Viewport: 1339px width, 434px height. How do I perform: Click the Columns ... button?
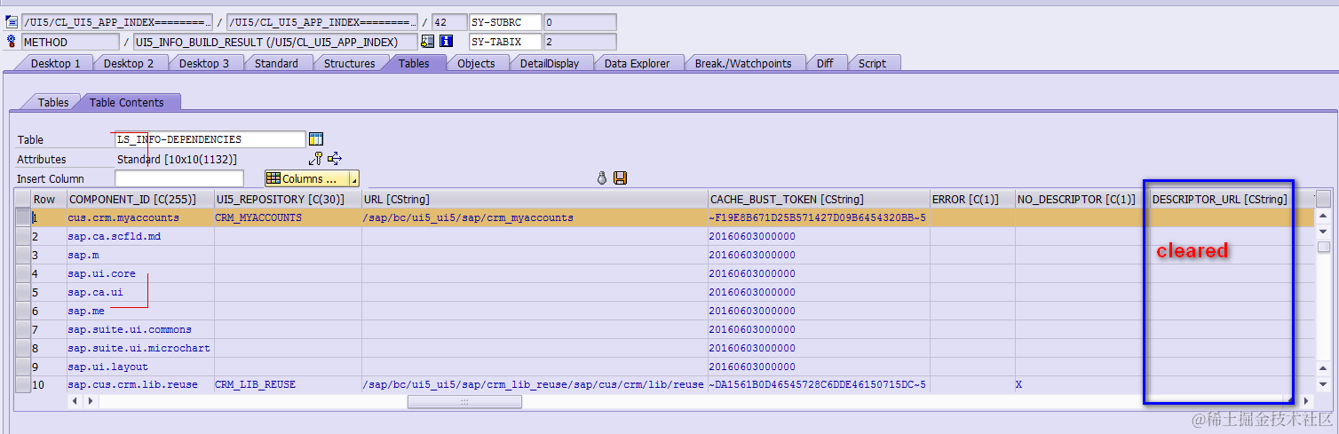[x=307, y=178]
